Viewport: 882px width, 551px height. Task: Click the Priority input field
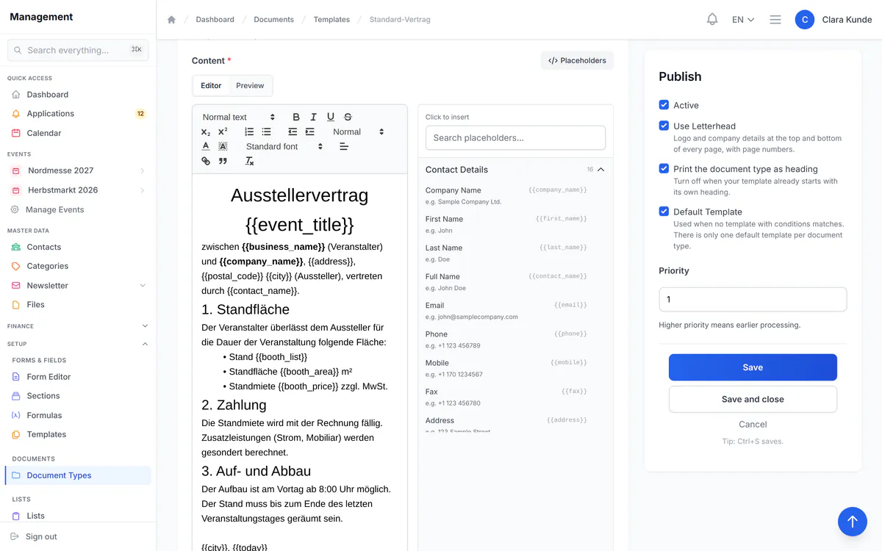point(753,299)
